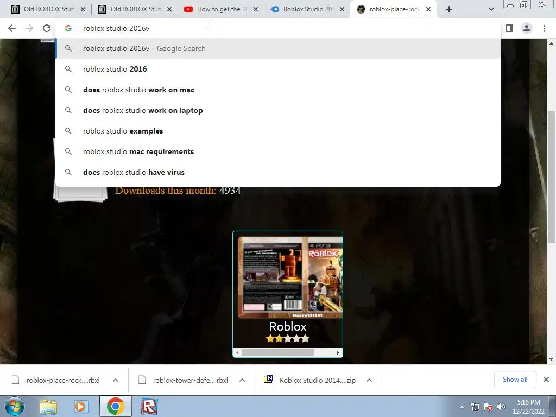Click the page scrollbar down arrow
This screenshot has height=417, width=556.
[x=551, y=359]
